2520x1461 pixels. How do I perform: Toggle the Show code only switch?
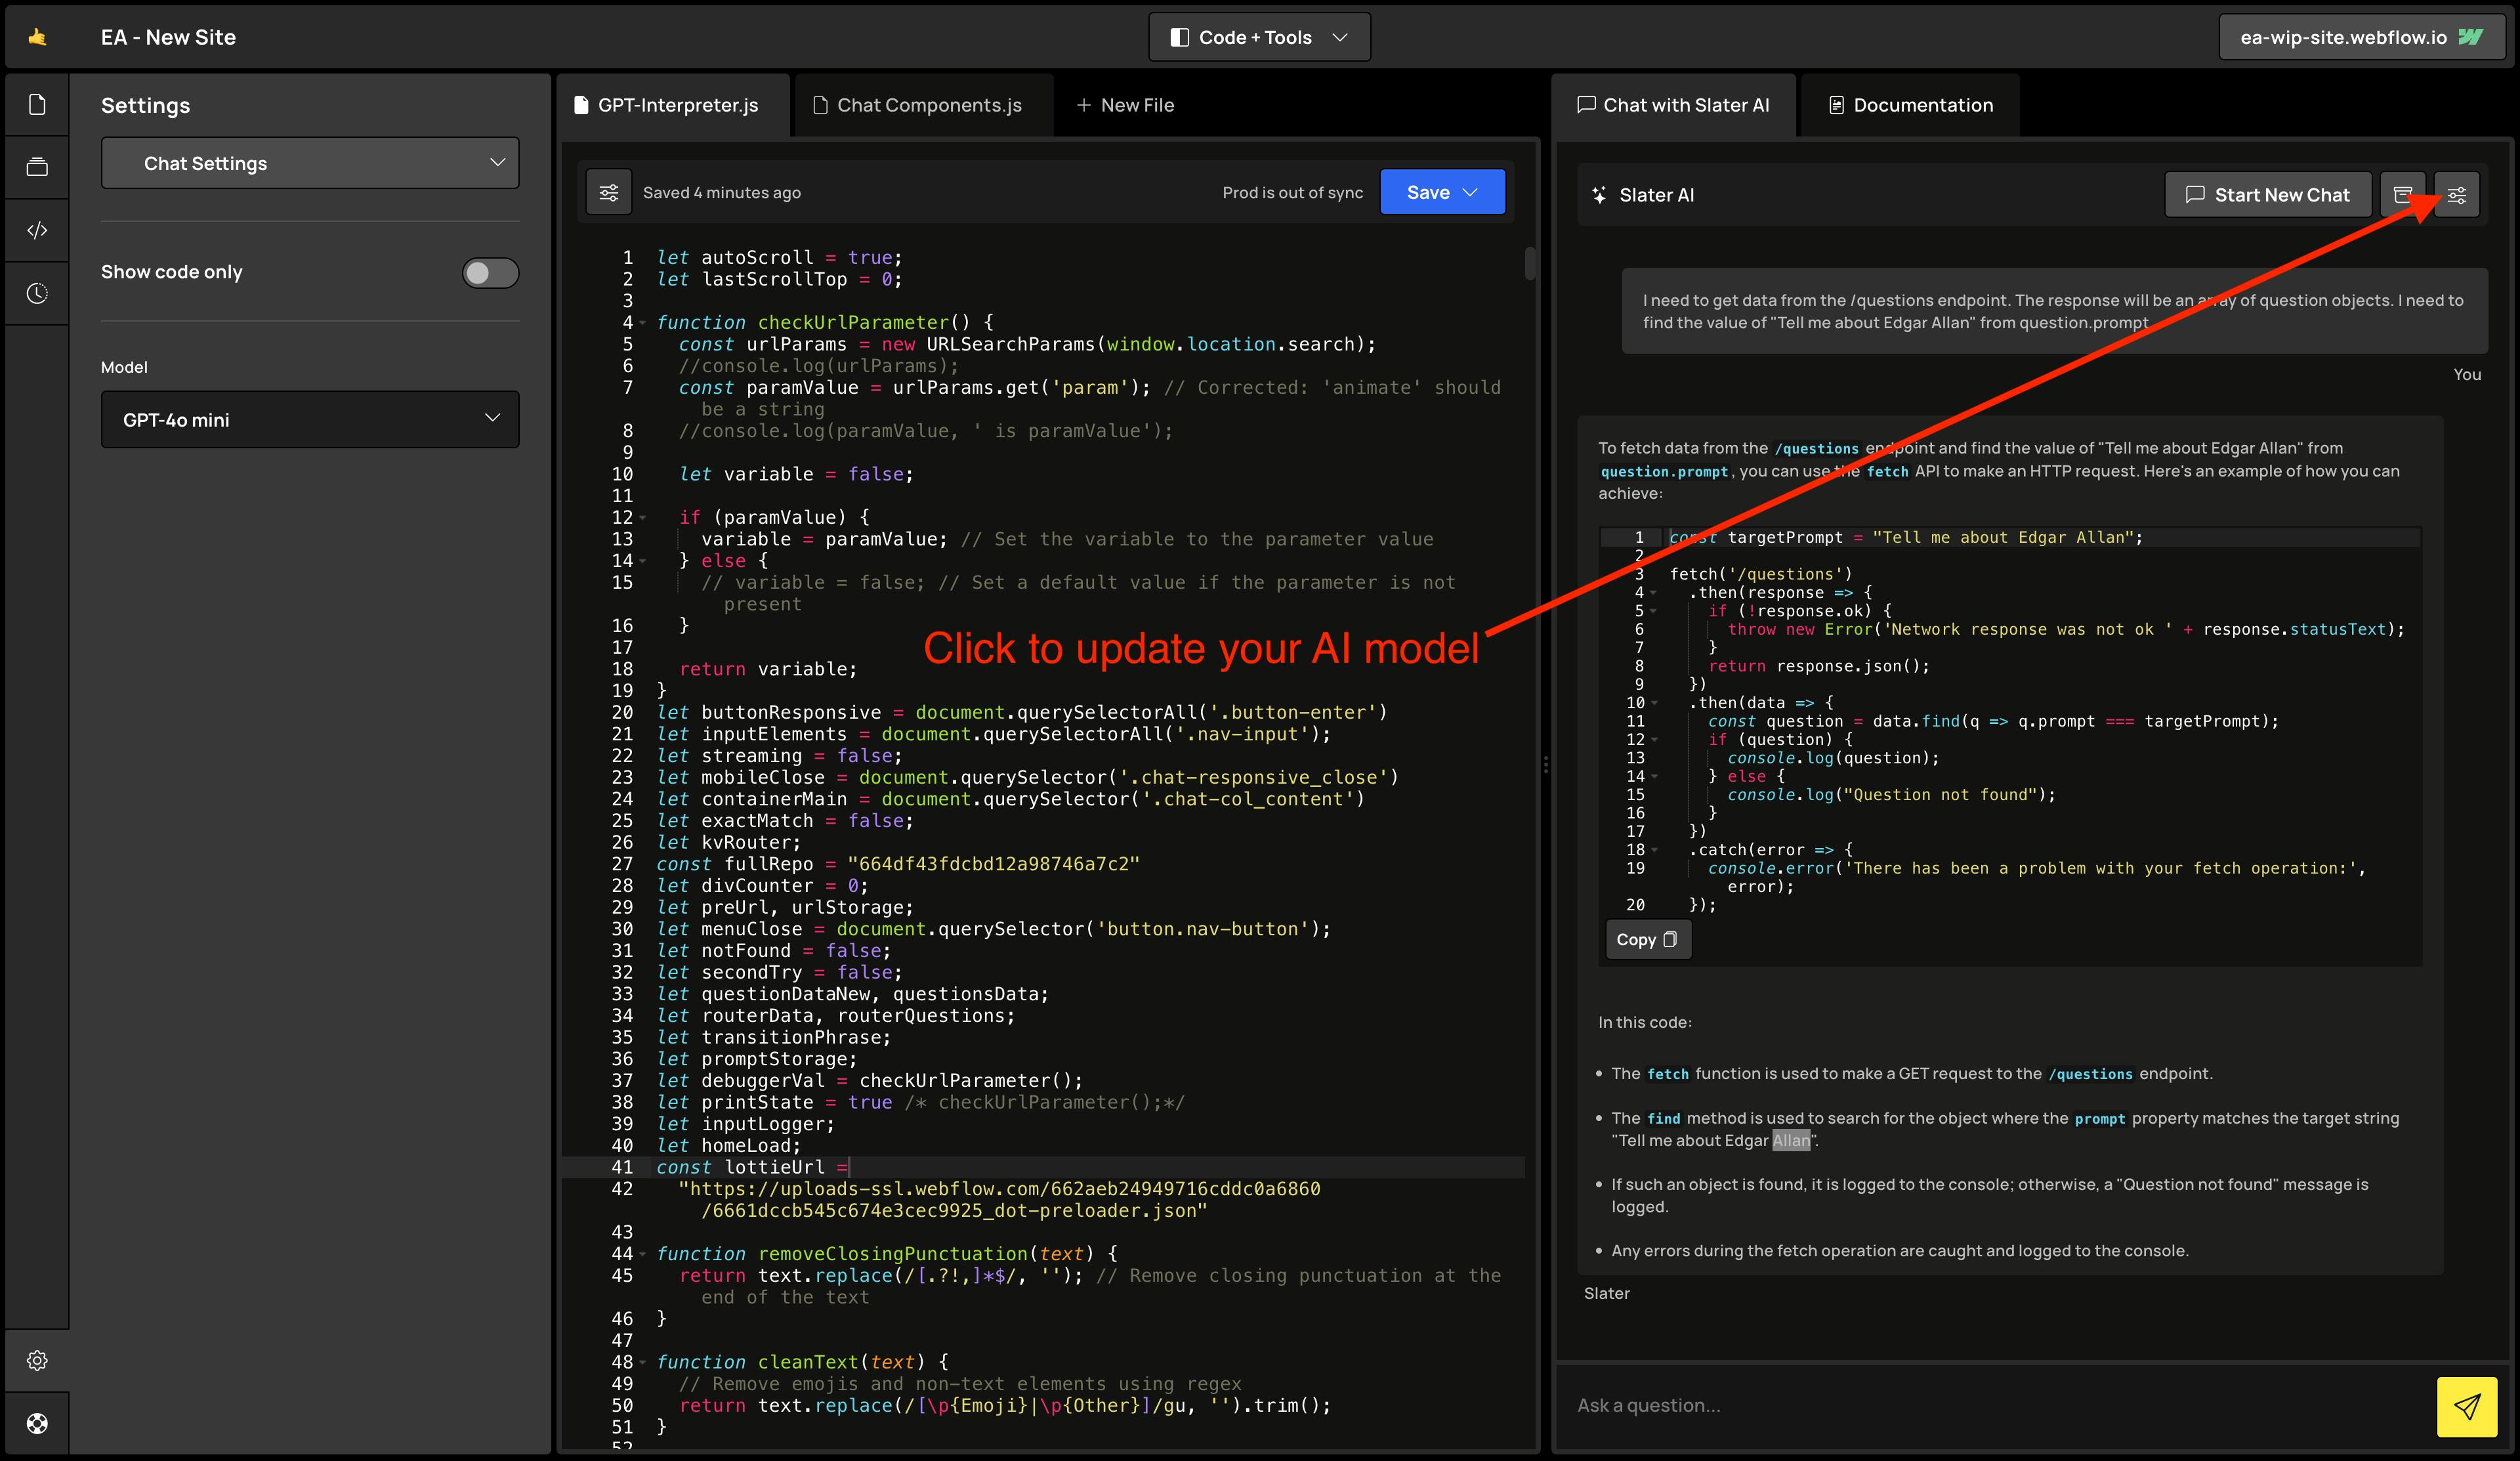[490, 273]
